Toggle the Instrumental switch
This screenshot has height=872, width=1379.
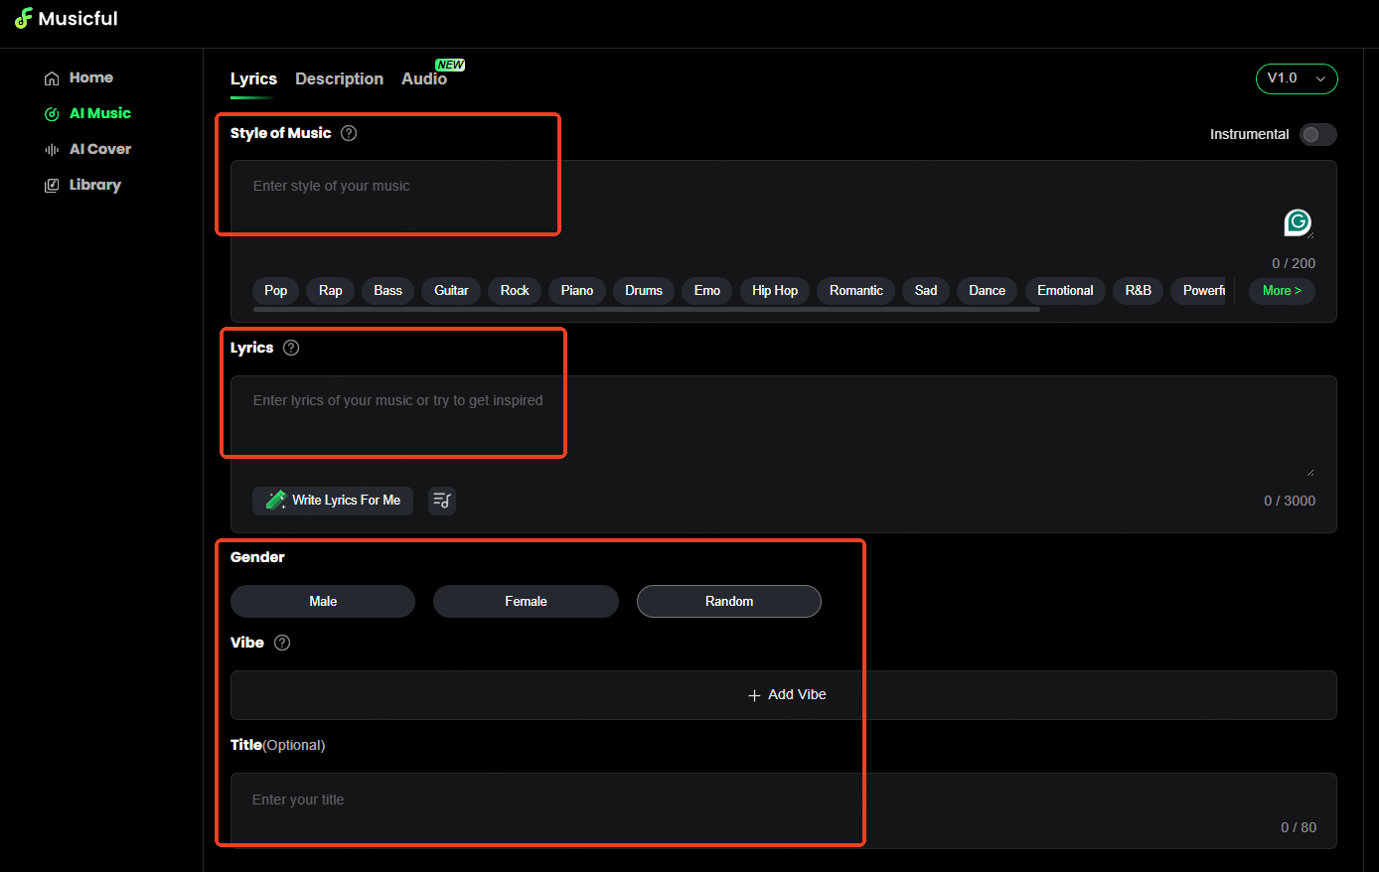(1317, 134)
